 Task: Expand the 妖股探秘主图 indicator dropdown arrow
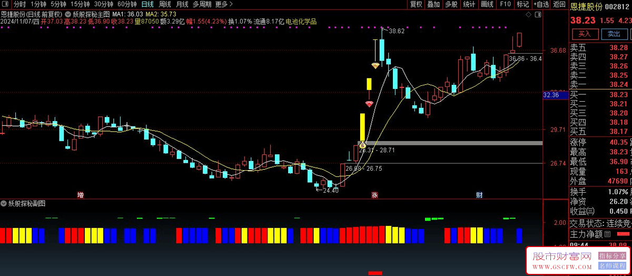click(x=67, y=14)
